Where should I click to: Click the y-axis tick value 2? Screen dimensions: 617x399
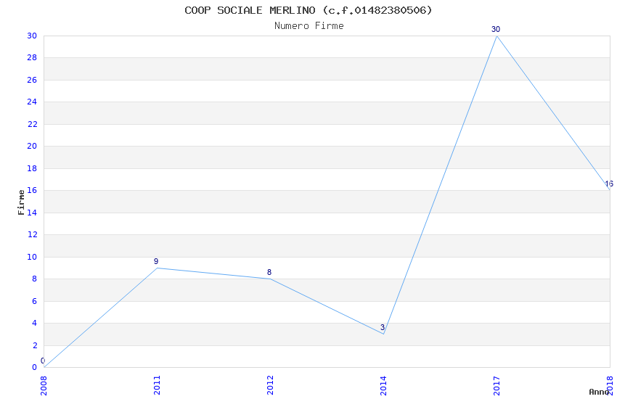[x=34, y=345]
